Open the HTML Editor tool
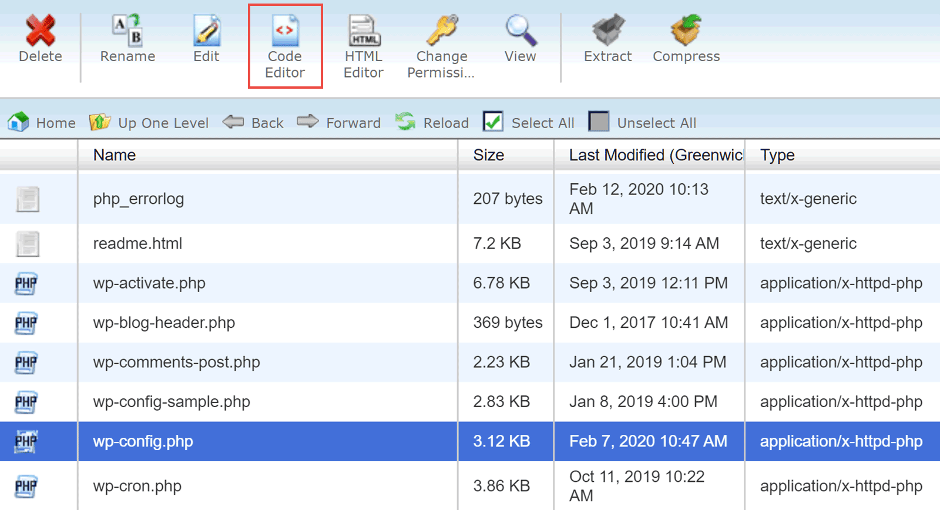 [364, 46]
